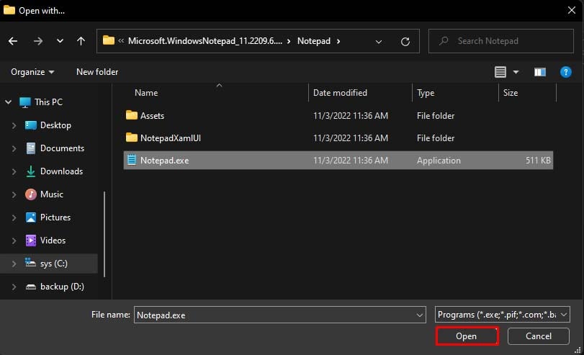This screenshot has height=355, width=584.
Task: Click the Open button
Action: click(x=467, y=336)
